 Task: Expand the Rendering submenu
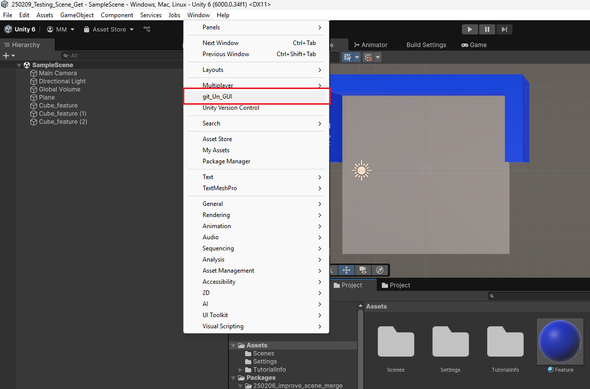pyautogui.click(x=256, y=215)
